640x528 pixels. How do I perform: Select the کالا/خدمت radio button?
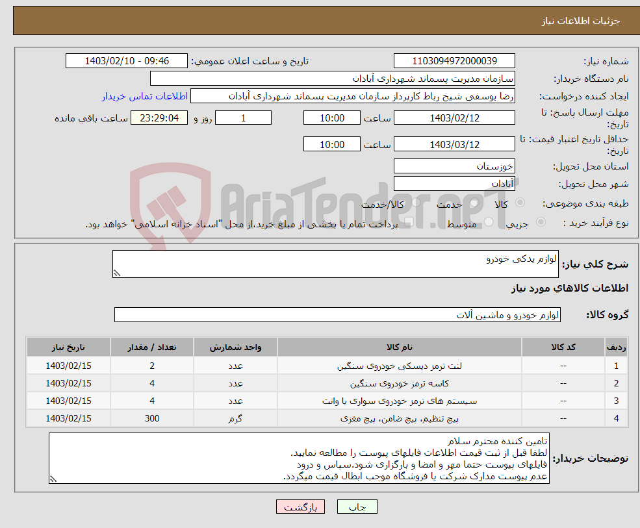416,203
